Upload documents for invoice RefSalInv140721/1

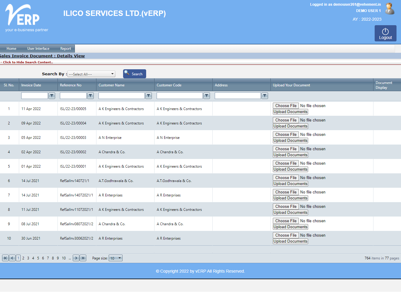[x=290, y=184]
